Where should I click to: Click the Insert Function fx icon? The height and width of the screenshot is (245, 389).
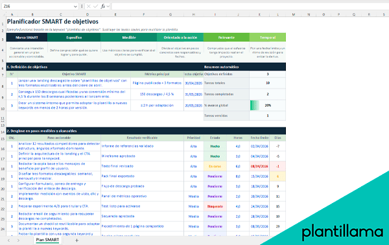point(103,6)
